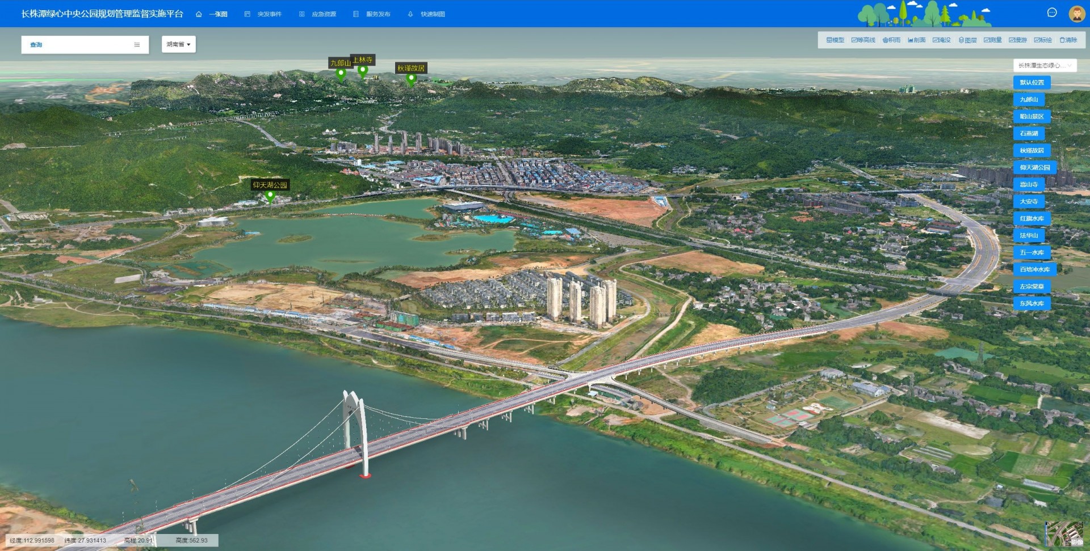
Task: Open the 模型 model tool
Action: (835, 40)
